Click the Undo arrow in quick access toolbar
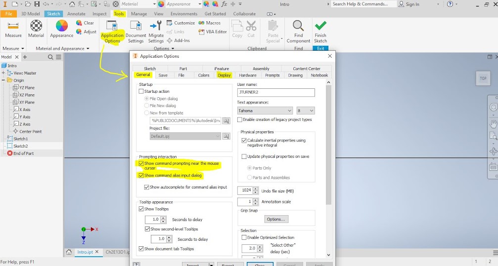This screenshot has height=266, width=498. (45, 4)
